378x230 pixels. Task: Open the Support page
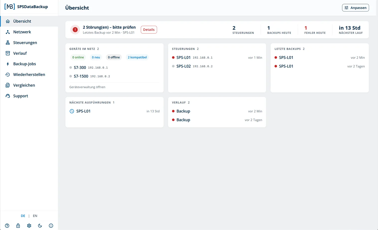(x=29, y=96)
